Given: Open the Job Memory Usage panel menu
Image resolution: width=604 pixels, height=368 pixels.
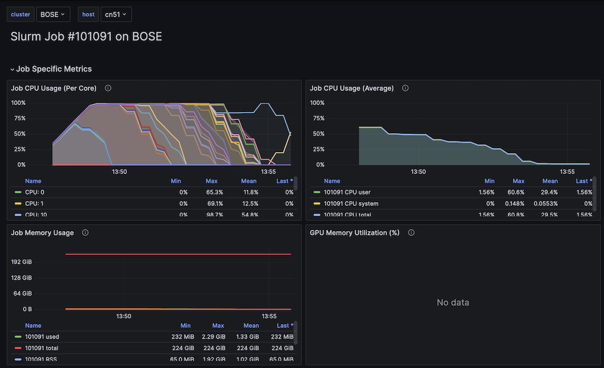Looking at the screenshot, I should point(293,232).
